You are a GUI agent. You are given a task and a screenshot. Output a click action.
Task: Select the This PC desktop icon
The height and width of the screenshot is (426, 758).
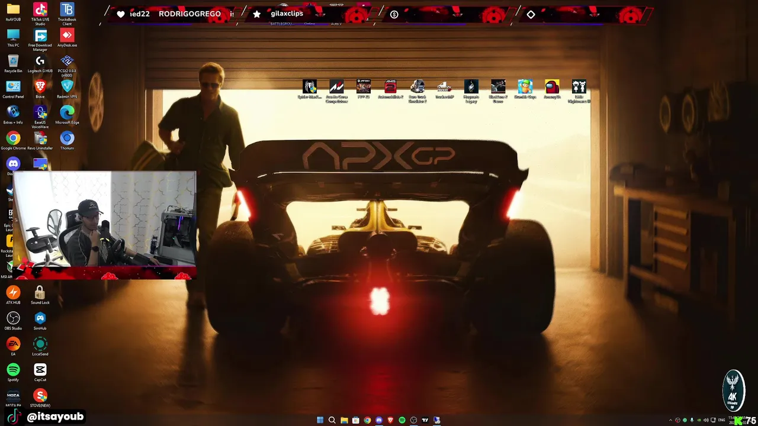pos(13,38)
